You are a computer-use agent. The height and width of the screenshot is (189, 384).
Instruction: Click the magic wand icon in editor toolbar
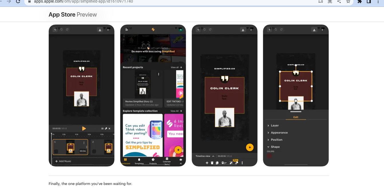click(x=231, y=163)
